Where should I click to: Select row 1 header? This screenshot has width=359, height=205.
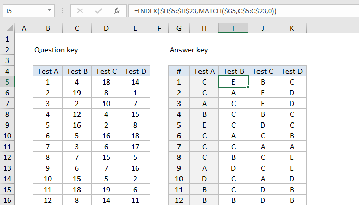[x=7, y=39]
